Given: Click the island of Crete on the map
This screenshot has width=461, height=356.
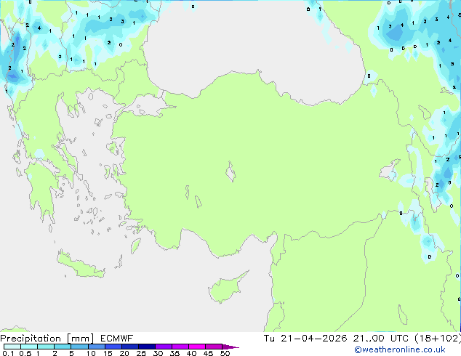Looking at the screenshot, I should [x=80, y=265].
